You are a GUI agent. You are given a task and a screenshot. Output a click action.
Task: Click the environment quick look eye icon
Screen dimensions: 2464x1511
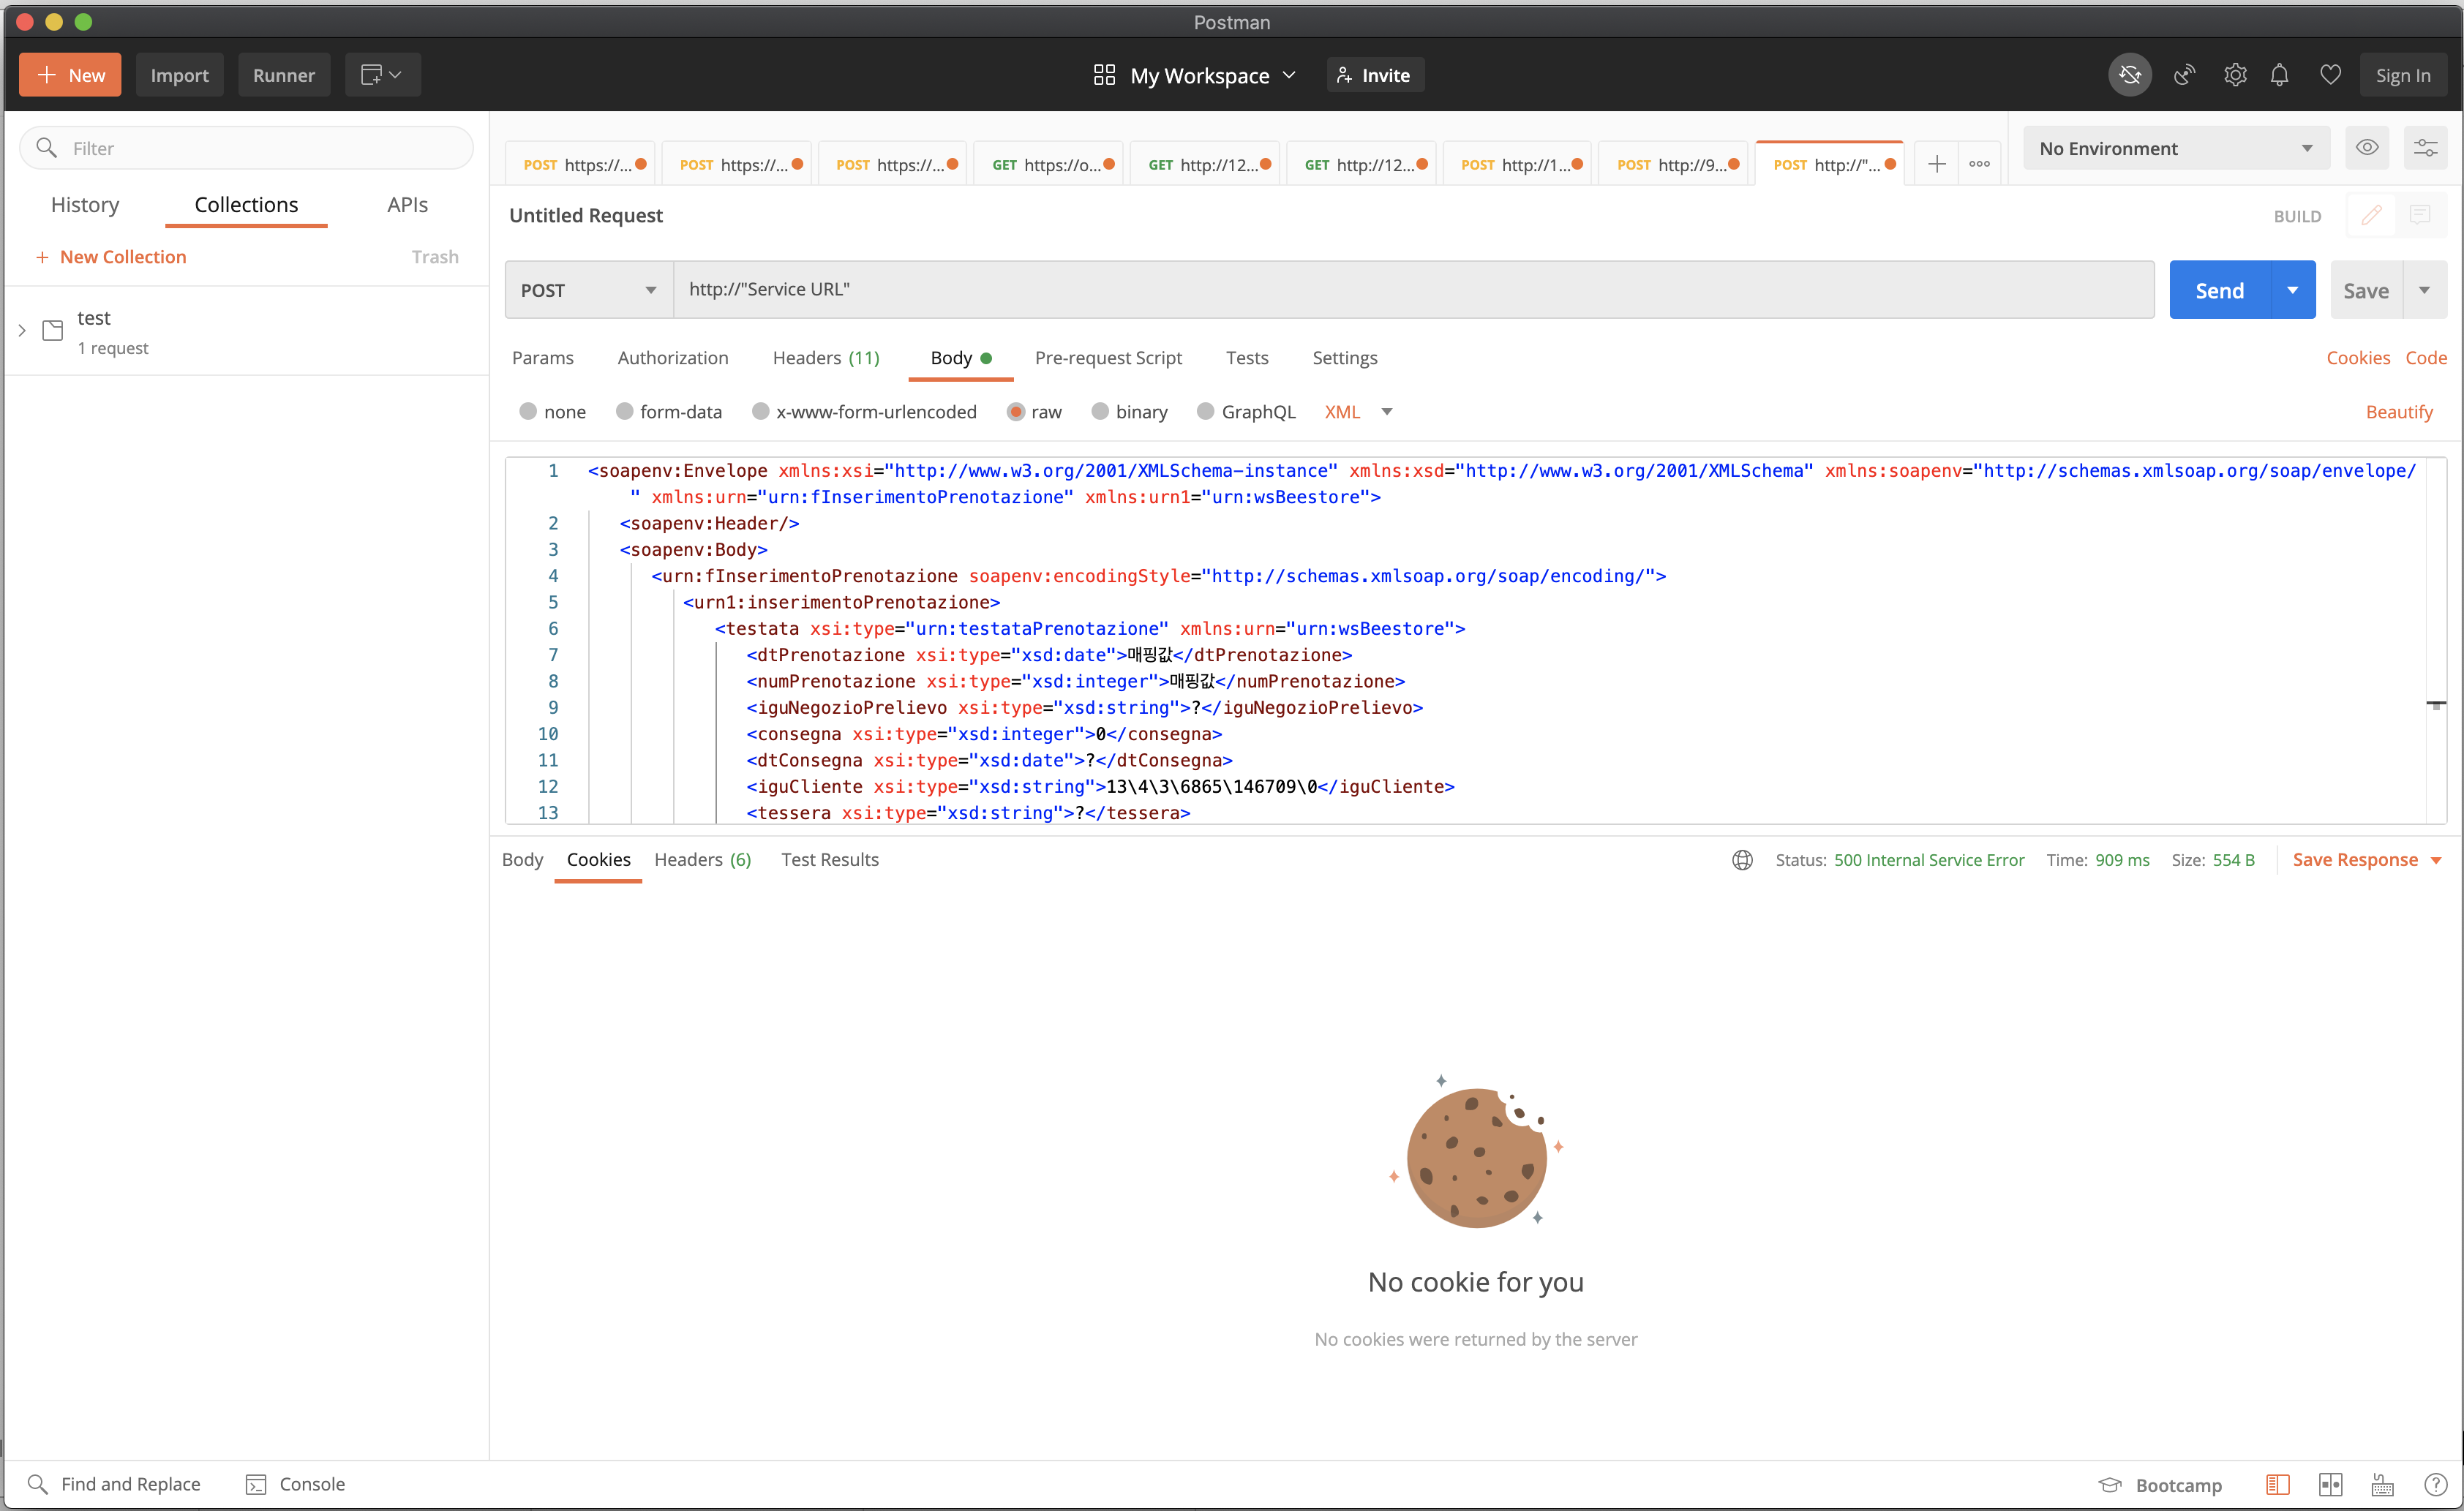click(x=2367, y=148)
